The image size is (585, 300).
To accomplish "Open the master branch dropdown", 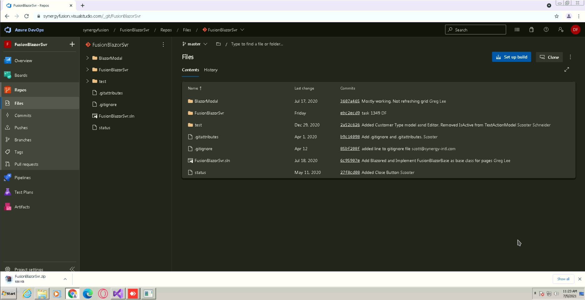I will click(195, 44).
